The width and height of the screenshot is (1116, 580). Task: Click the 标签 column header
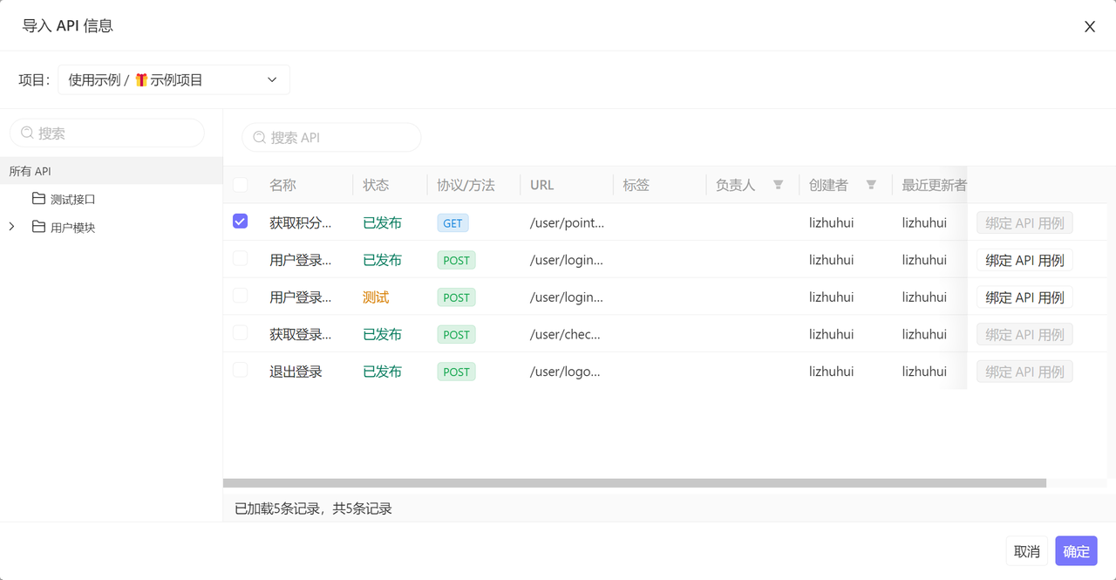click(636, 185)
